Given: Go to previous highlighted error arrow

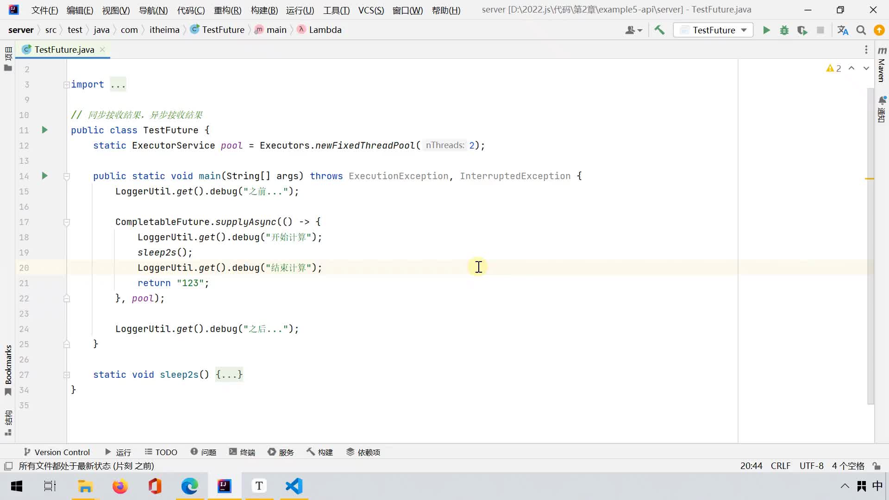Looking at the screenshot, I should 851,69.
